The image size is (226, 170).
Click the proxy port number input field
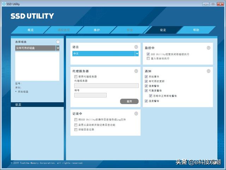[90, 95]
